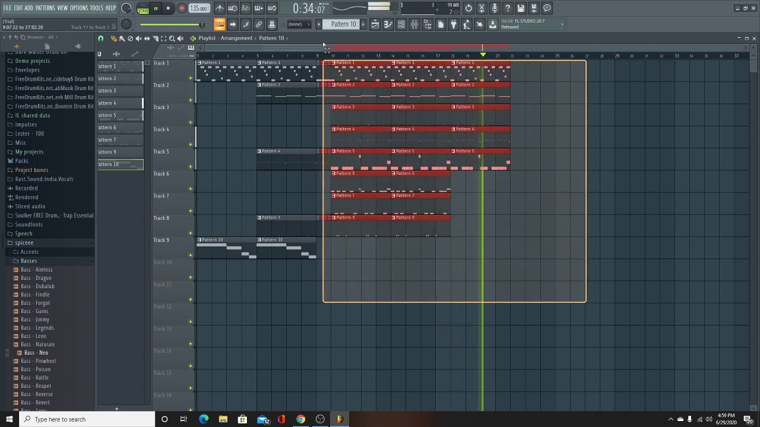Click the red record button
Viewport: 760px width, 427px height.
182,8
